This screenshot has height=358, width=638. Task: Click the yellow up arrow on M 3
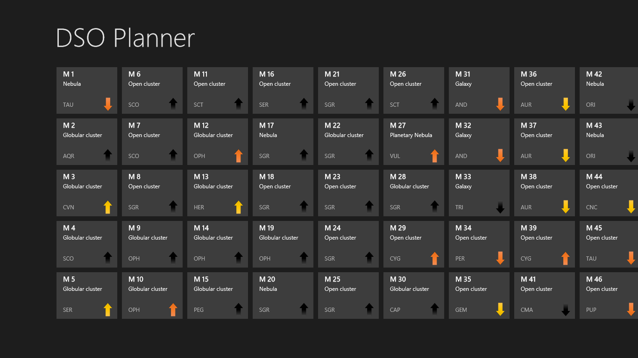click(x=108, y=207)
